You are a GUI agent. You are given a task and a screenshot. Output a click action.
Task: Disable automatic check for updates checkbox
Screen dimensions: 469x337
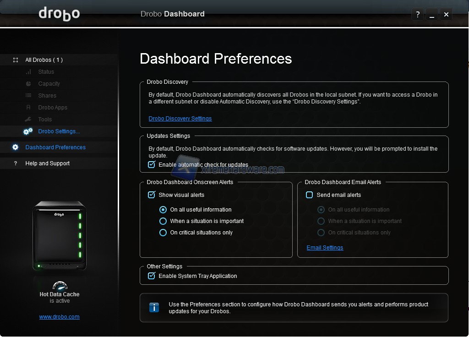click(152, 164)
